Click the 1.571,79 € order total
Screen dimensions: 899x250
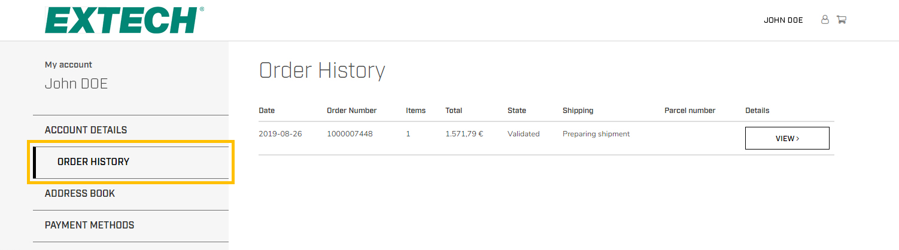464,134
